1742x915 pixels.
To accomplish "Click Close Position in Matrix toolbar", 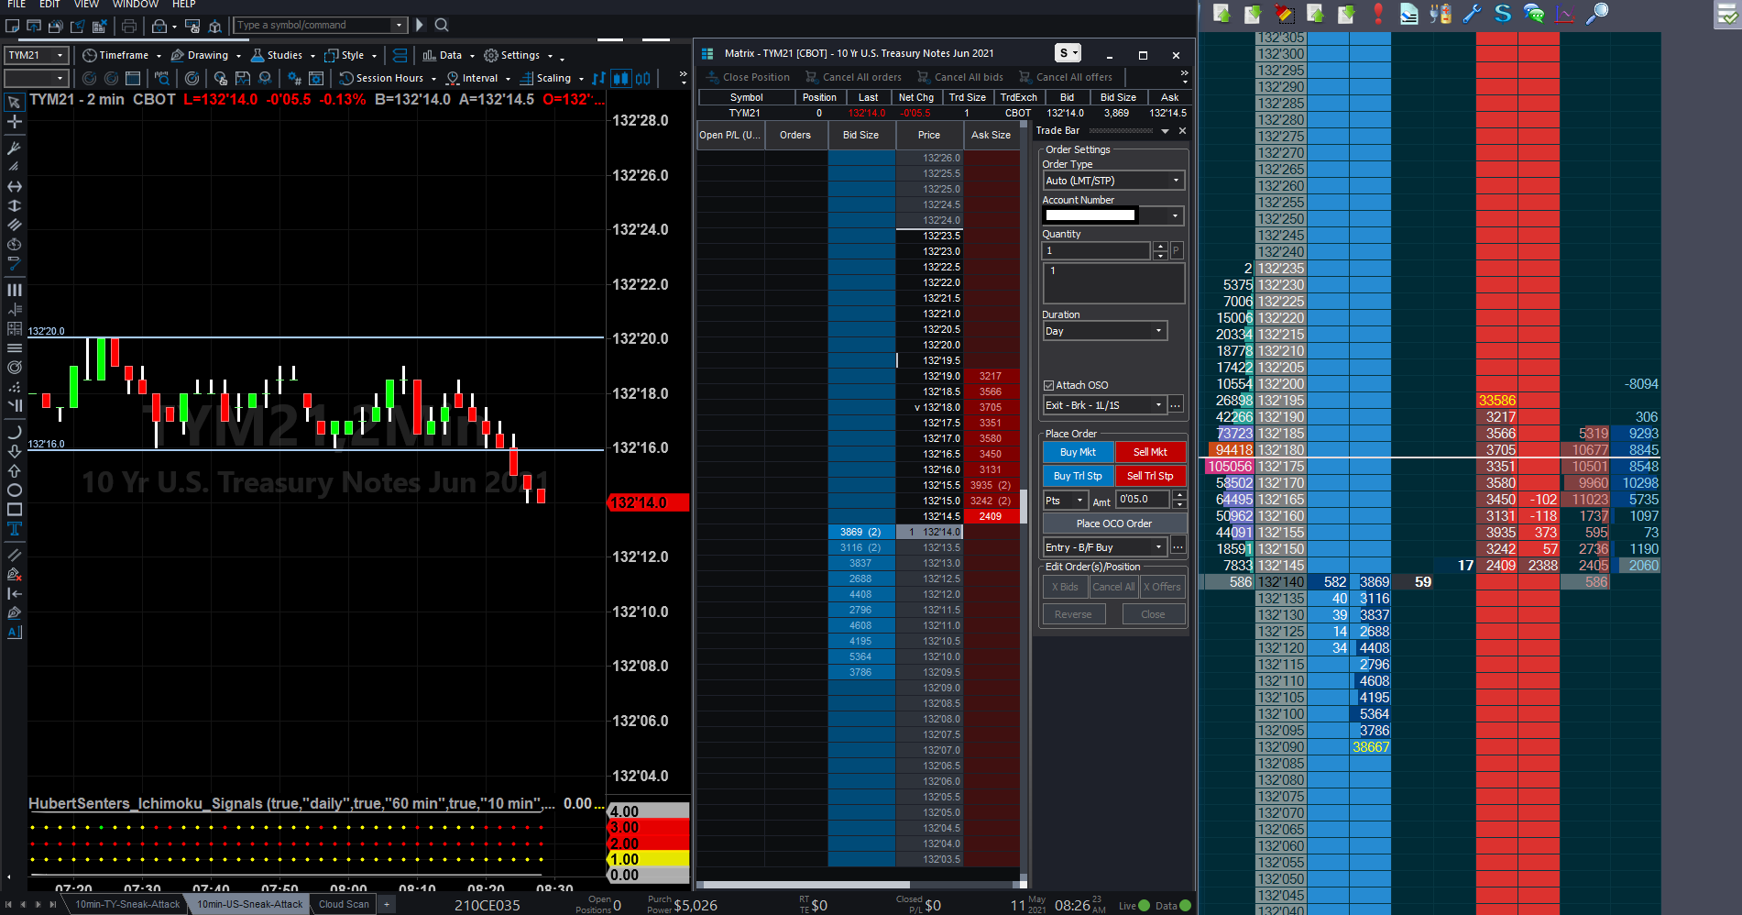I will (x=748, y=77).
